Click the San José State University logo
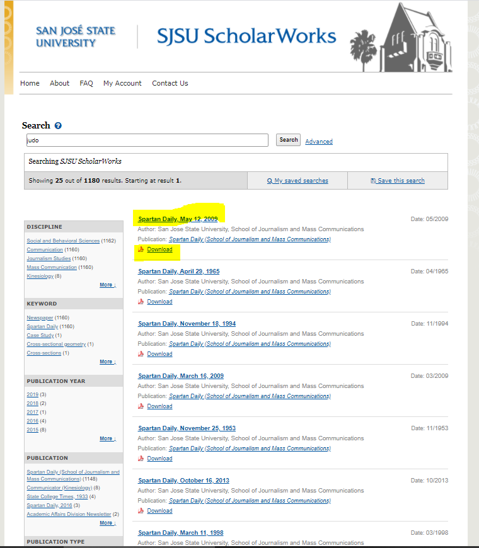The width and height of the screenshot is (479, 548). pos(76,37)
